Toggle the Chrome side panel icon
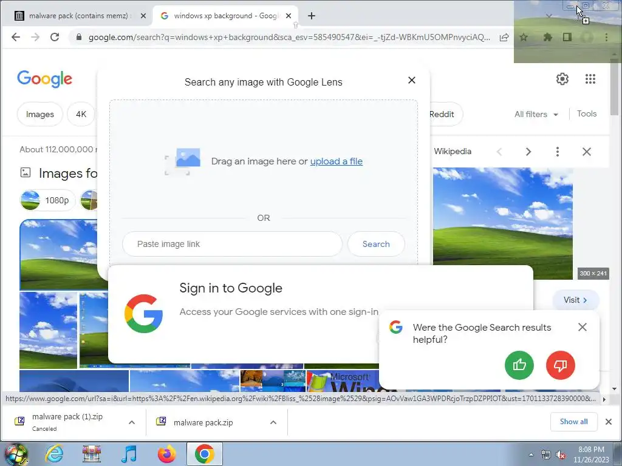The height and width of the screenshot is (466, 622). click(x=567, y=37)
